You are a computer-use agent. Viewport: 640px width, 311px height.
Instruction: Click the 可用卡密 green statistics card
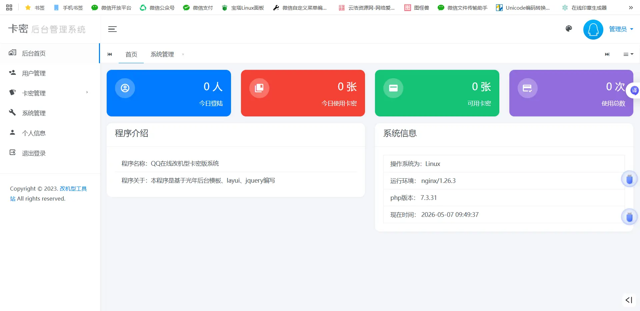(437, 93)
